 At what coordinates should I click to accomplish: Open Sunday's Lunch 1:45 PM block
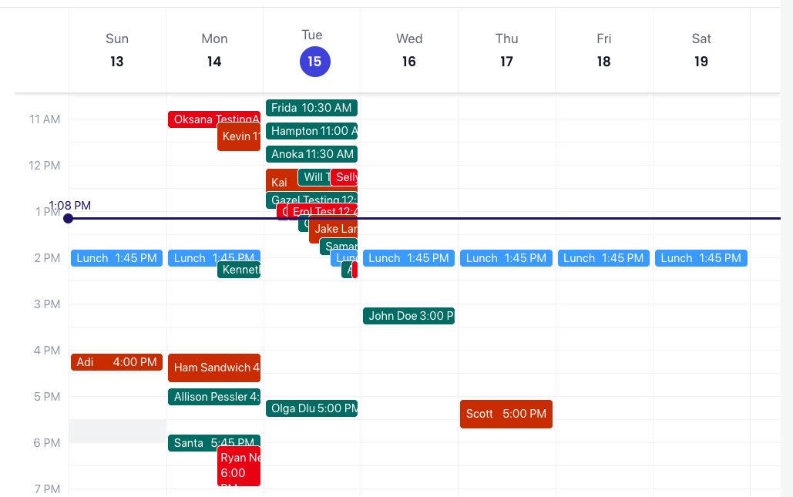pos(117,258)
